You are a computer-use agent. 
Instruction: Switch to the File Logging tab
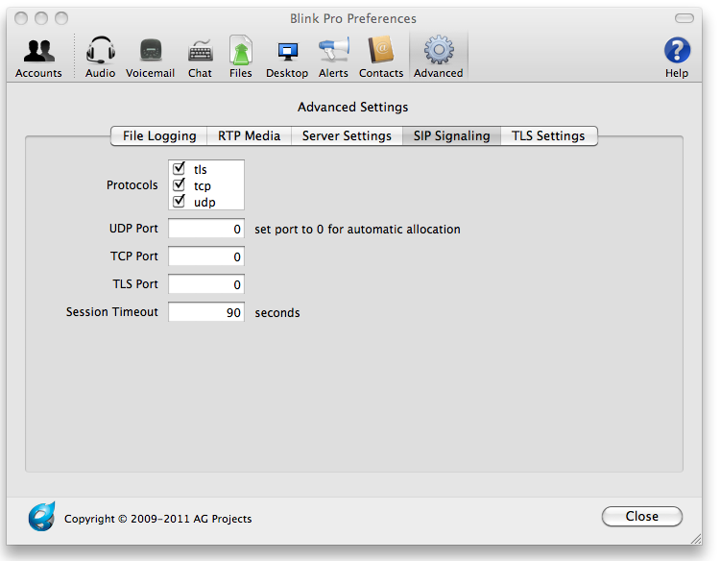tap(159, 136)
